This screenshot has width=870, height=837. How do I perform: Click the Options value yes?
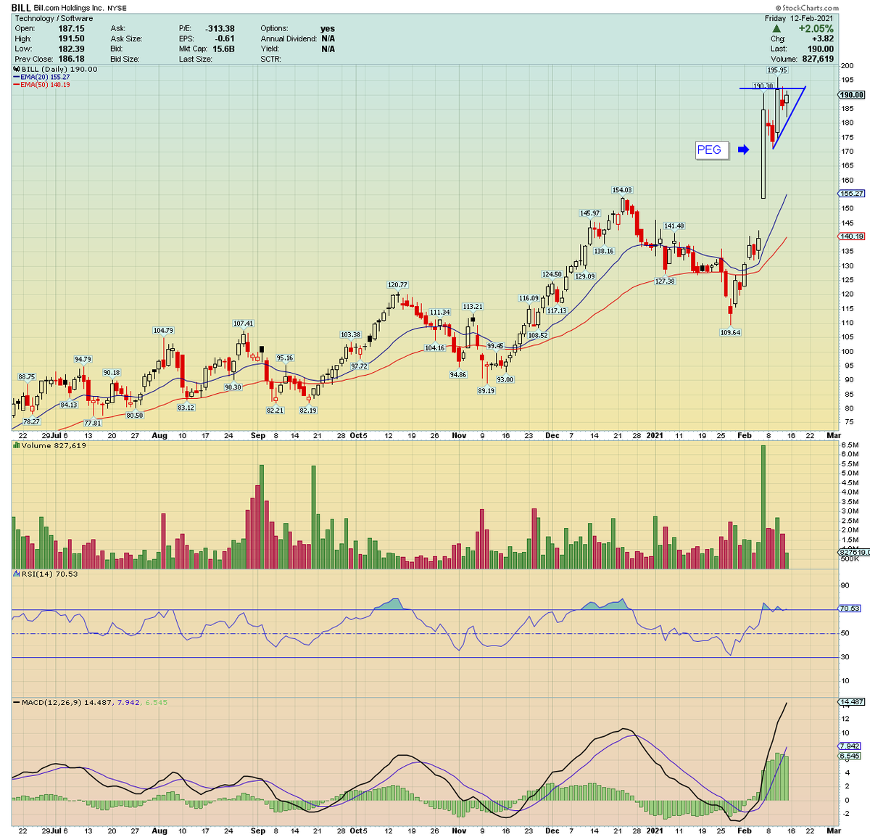[x=328, y=28]
